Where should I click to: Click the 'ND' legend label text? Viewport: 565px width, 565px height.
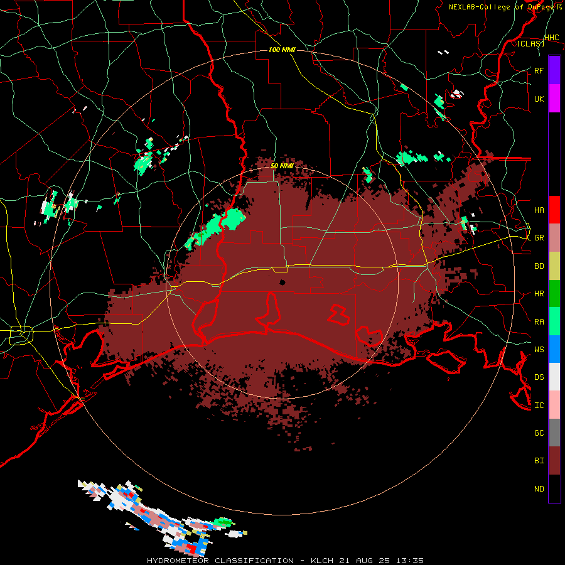[539, 488]
